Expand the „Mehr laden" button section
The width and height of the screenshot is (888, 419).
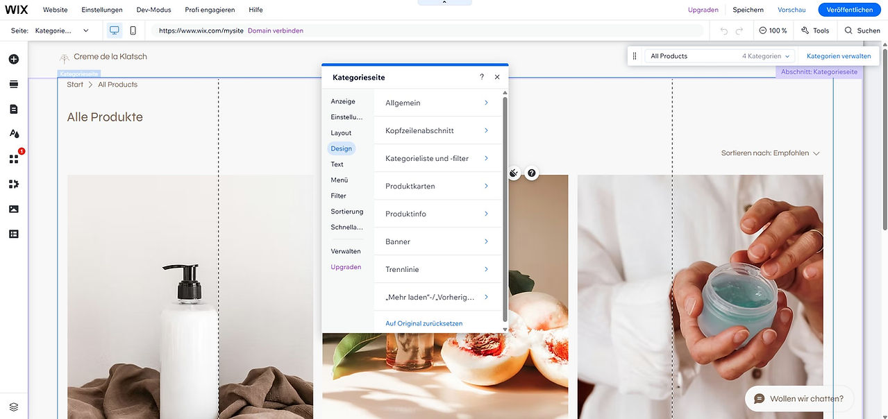coord(437,297)
